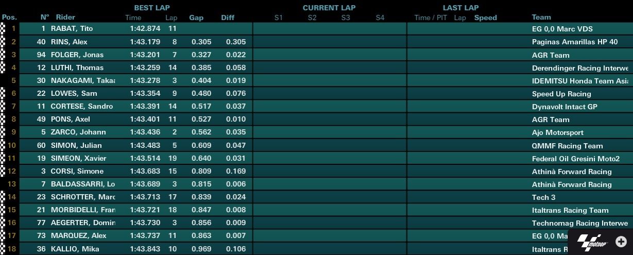Image resolution: width=633 pixels, height=255 pixels.
Task: Sort by the Gap column header
Action: [196, 18]
